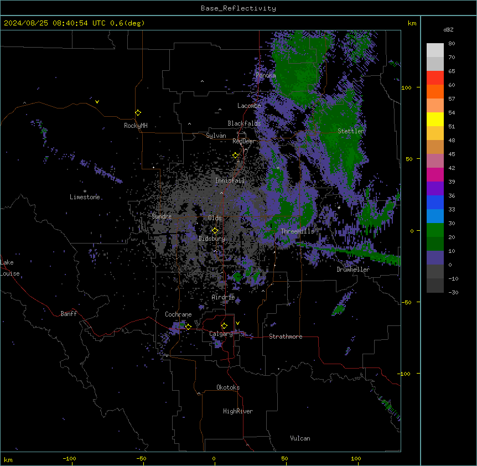This screenshot has height=466, width=477.
Task: Click the Didsbury city label
Action: point(211,239)
